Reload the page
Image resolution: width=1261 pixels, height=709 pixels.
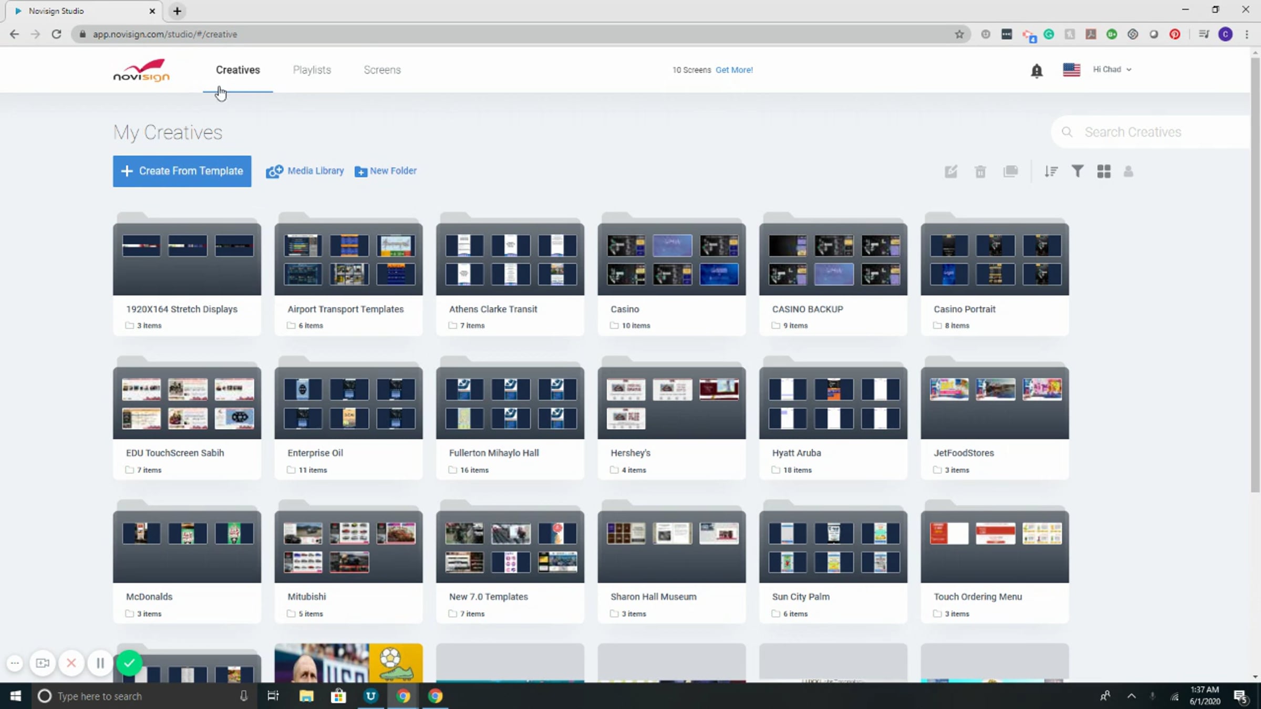[56, 34]
